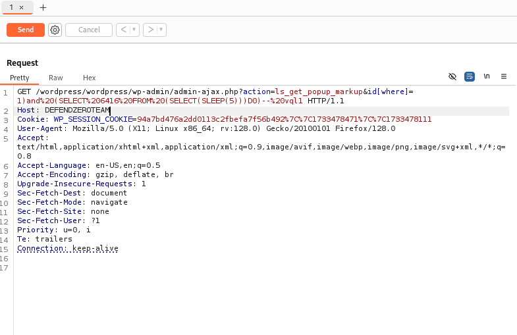
Task: Switch to the Raw view tab
Action: pos(56,78)
